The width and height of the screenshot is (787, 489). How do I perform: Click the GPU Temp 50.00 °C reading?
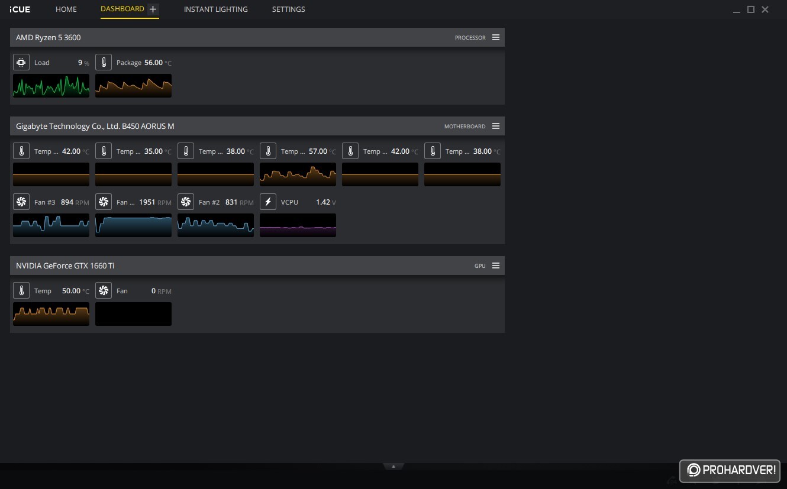pyautogui.click(x=76, y=291)
